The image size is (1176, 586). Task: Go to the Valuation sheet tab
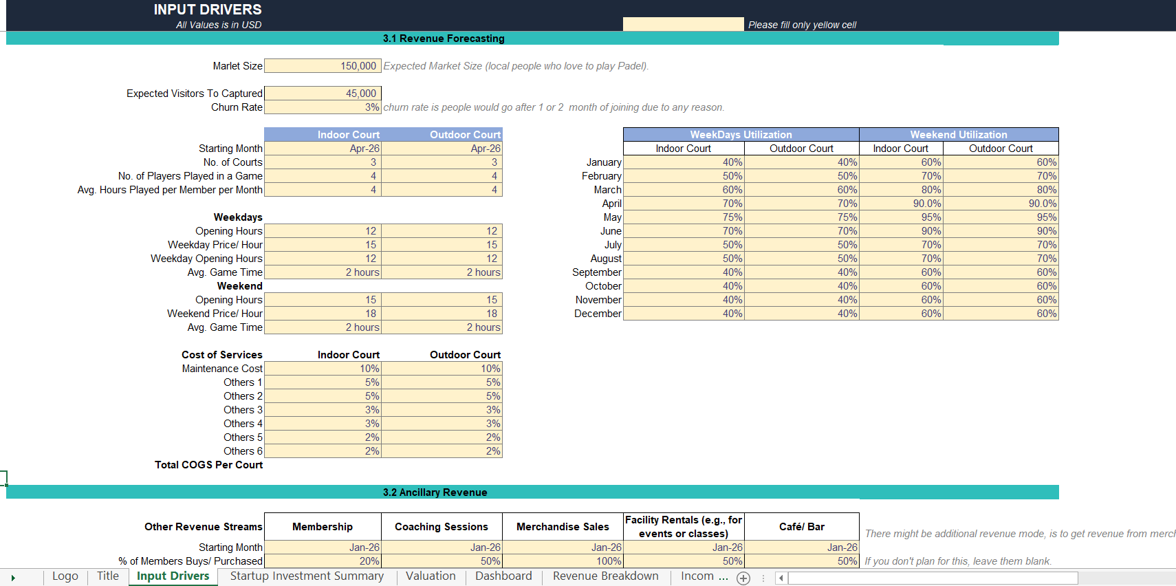431,576
